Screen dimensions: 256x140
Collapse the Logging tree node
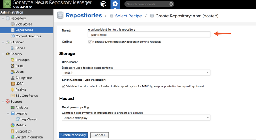click(x=8, y=113)
